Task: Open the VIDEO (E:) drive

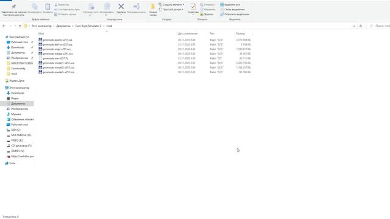Action: [x=16, y=141]
